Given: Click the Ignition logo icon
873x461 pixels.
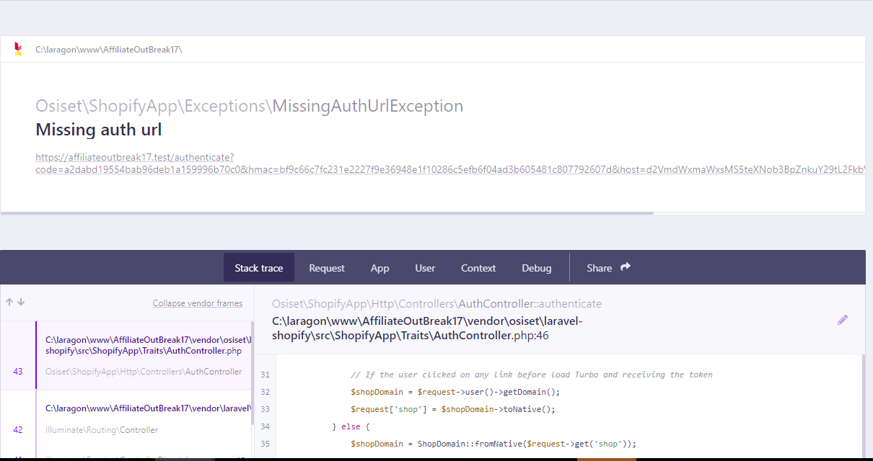Looking at the screenshot, I should coord(18,49).
